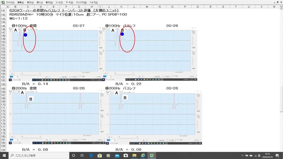283x159 pixels.
Task: Open the ヘルプ(H) menu
Action: pyautogui.click(x=94, y=2)
